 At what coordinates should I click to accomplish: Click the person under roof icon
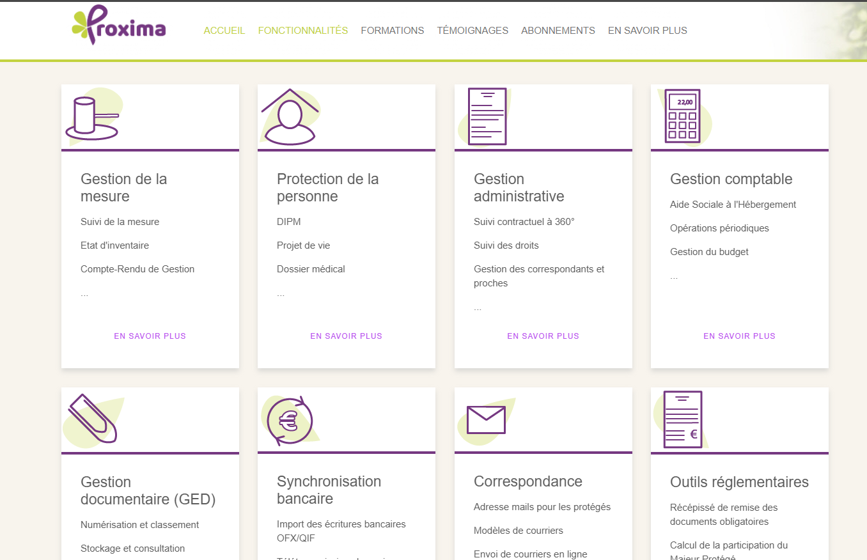click(x=290, y=118)
